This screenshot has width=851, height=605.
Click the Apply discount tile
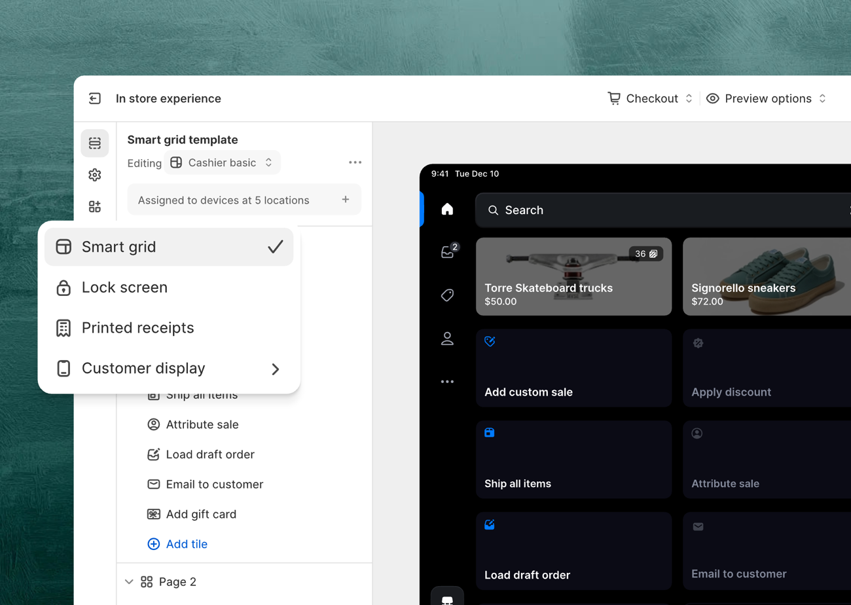[767, 368]
